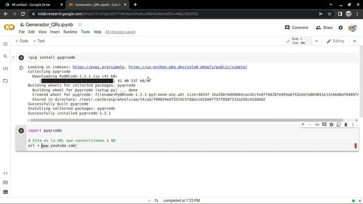
Task: Reload the current page
Action: pyautogui.click(x=23, y=14)
